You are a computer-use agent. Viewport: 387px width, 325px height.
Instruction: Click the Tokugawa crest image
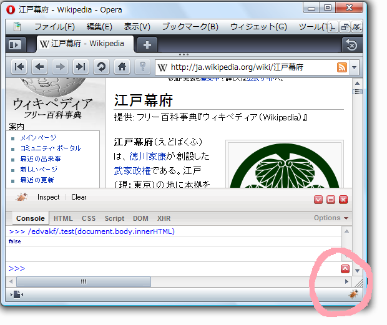click(x=285, y=165)
